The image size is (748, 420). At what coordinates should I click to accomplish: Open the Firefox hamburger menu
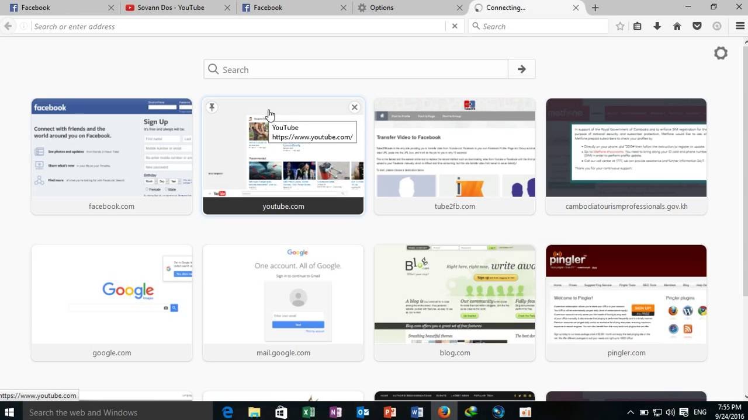point(740,26)
